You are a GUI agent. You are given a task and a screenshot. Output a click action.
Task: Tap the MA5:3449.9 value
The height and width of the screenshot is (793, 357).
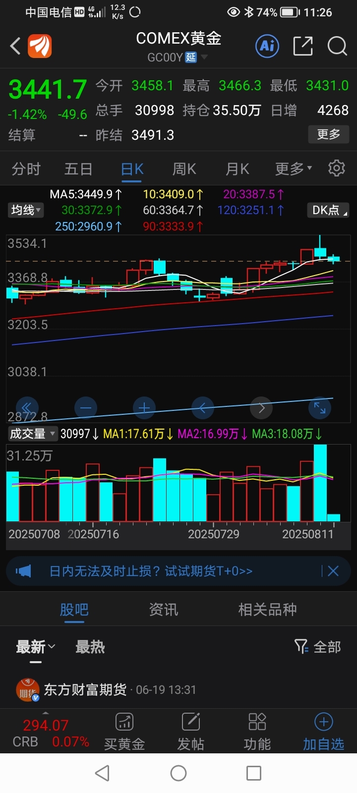point(86,194)
